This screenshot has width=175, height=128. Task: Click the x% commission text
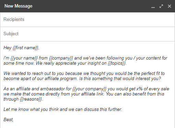[139, 89]
